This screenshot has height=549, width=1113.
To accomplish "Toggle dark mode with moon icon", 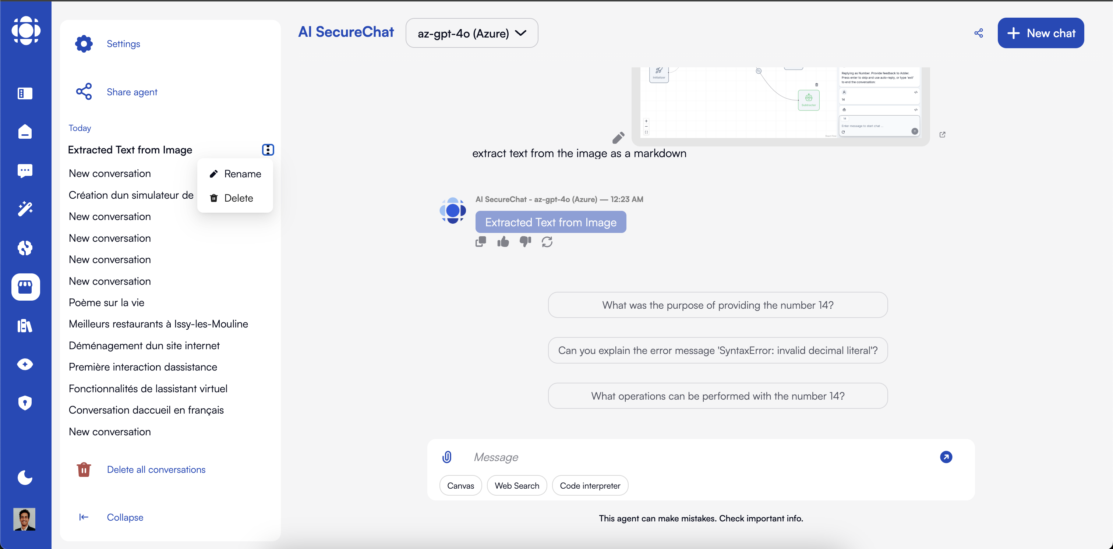I will 25,477.
